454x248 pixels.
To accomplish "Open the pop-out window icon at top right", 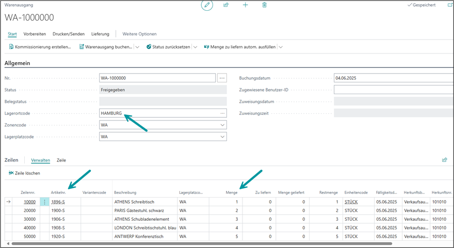I will tap(450, 5).
